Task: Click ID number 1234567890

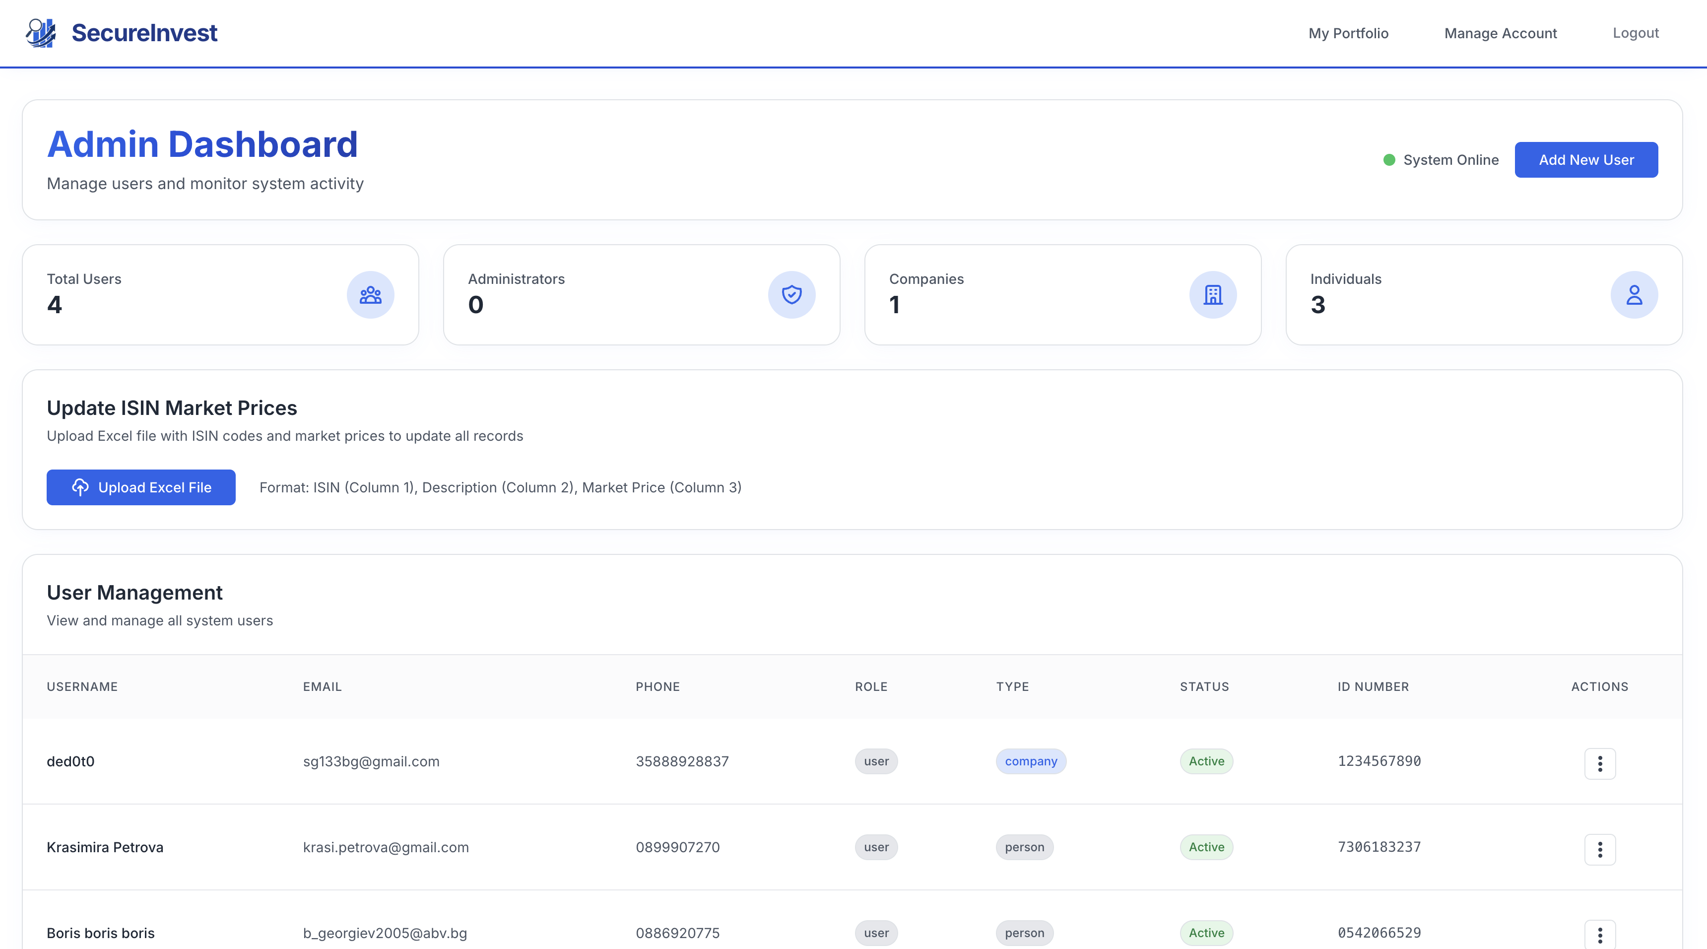Action: pyautogui.click(x=1379, y=761)
